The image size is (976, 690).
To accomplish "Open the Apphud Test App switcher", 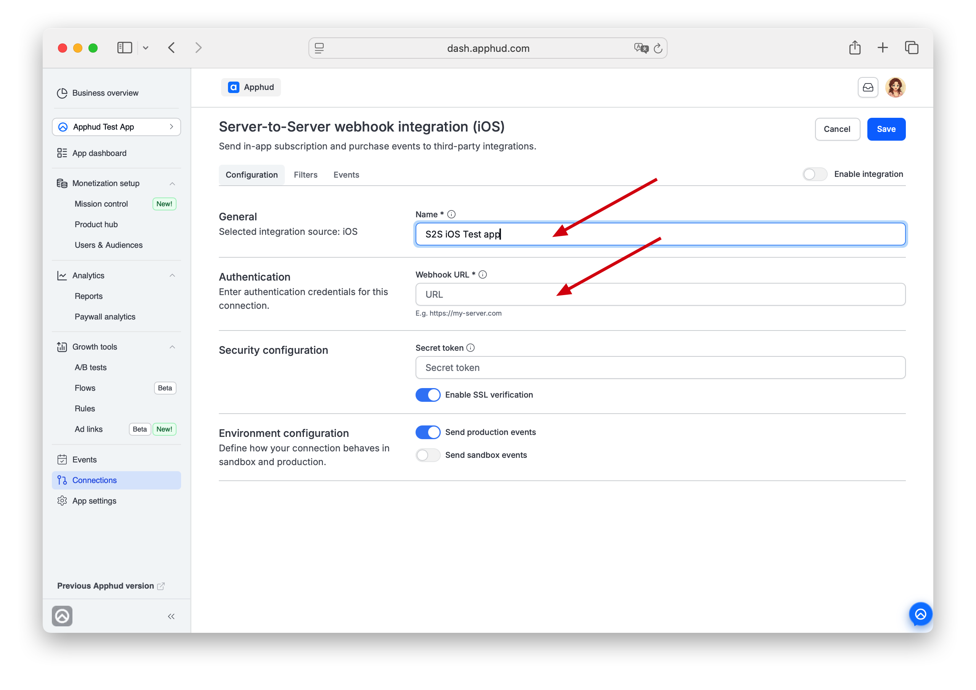I will (117, 127).
